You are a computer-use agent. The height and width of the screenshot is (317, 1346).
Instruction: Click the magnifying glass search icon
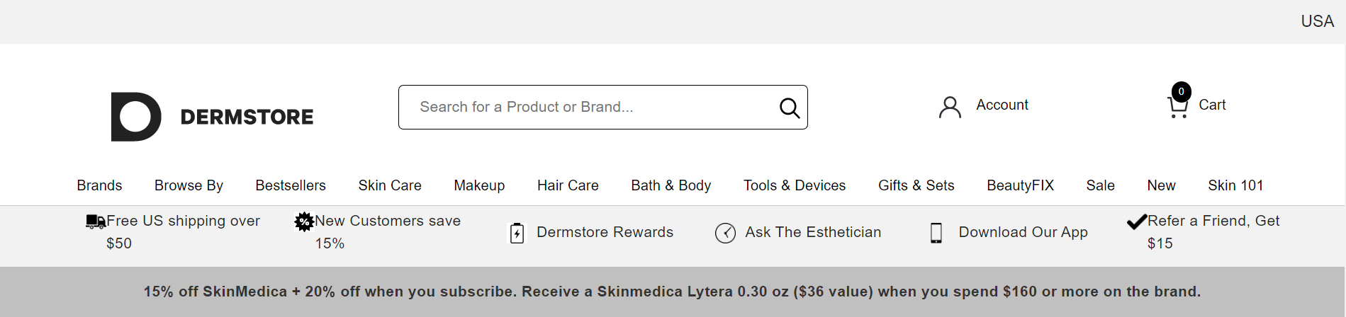click(x=790, y=108)
